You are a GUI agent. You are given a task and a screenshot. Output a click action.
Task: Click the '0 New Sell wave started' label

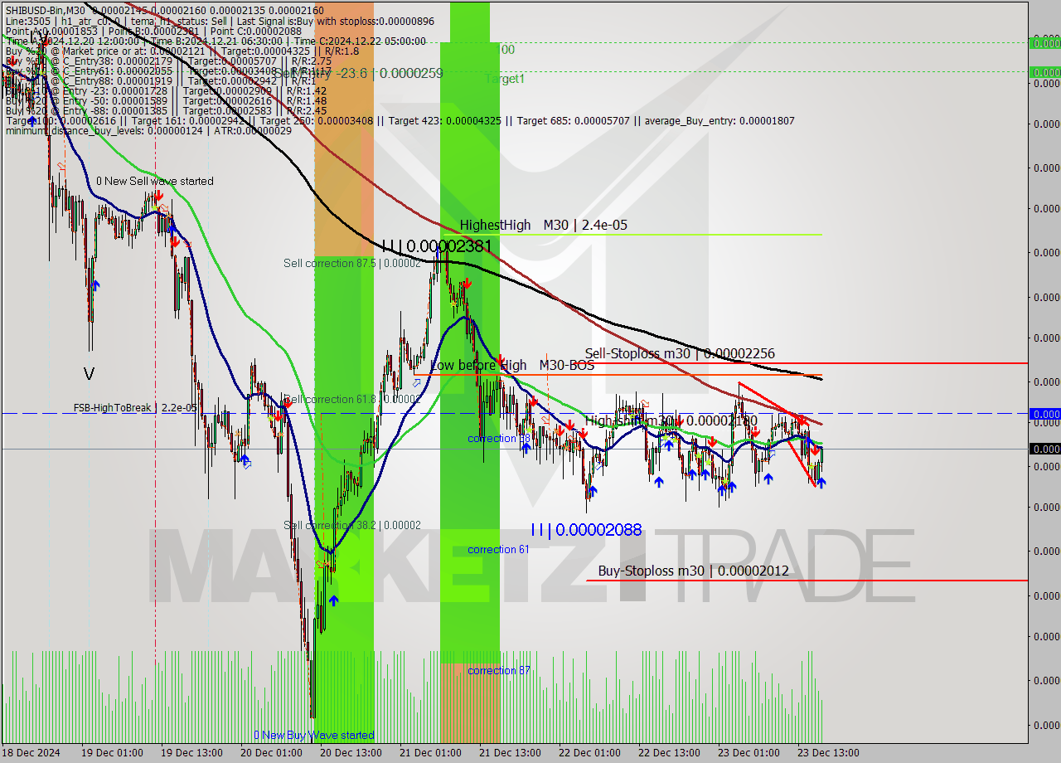[154, 181]
